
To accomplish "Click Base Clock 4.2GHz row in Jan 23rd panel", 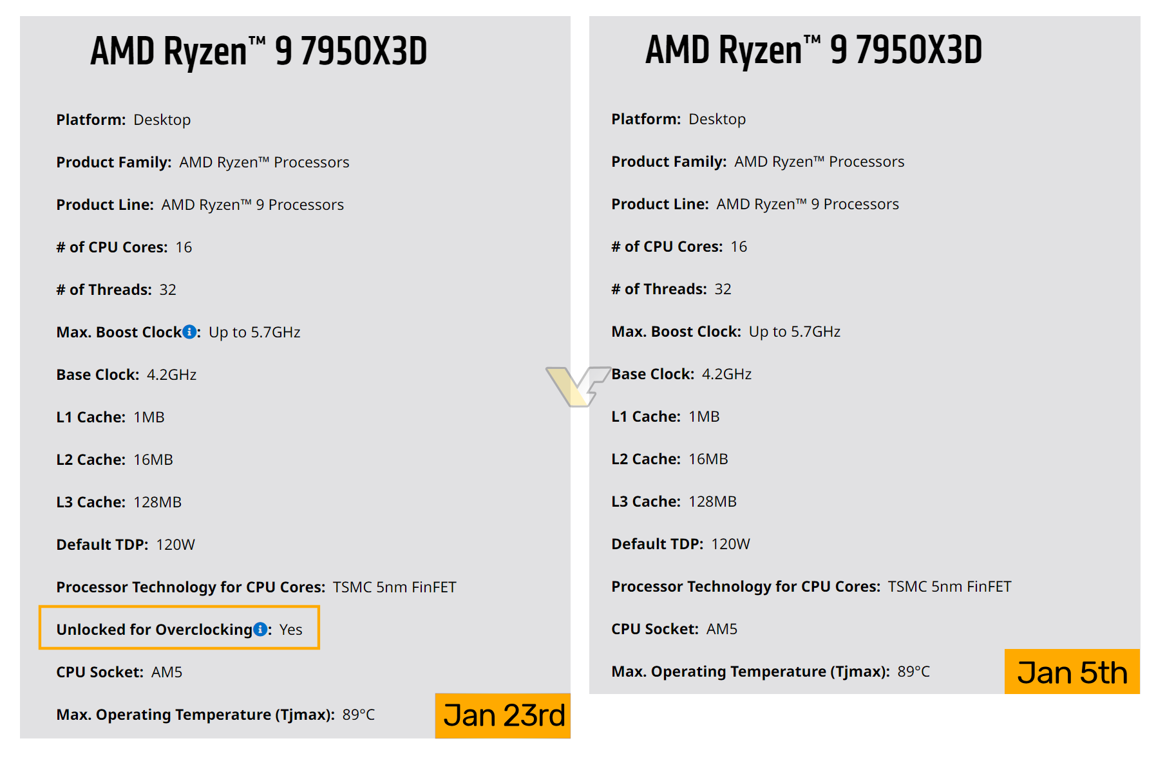I will (126, 375).
